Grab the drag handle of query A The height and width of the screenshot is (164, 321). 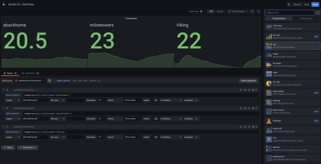click(256, 90)
